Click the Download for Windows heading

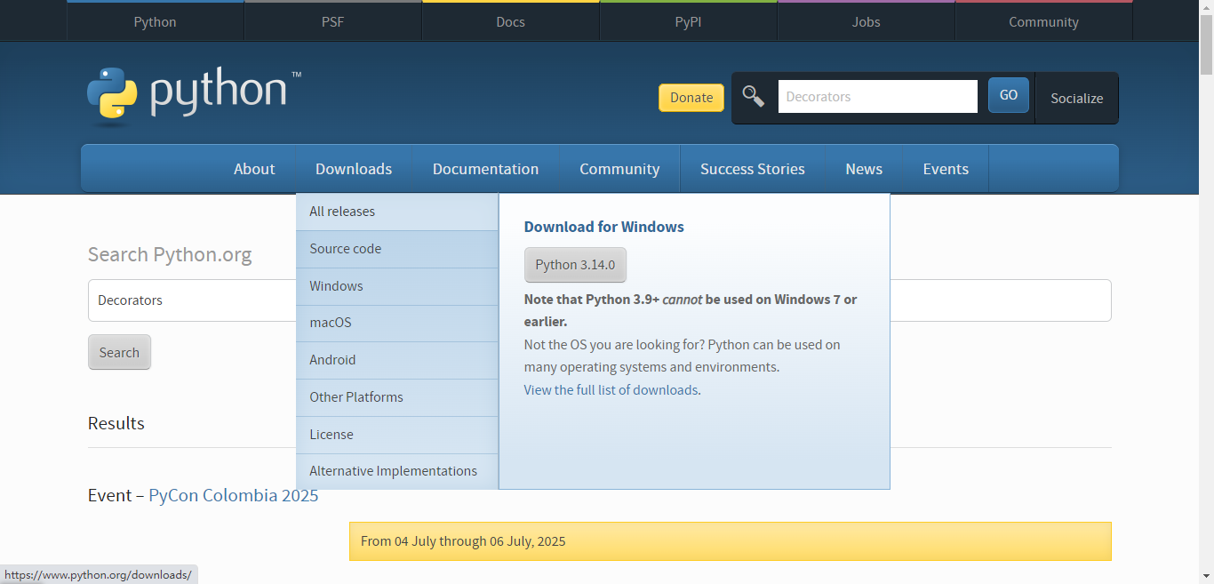click(604, 227)
